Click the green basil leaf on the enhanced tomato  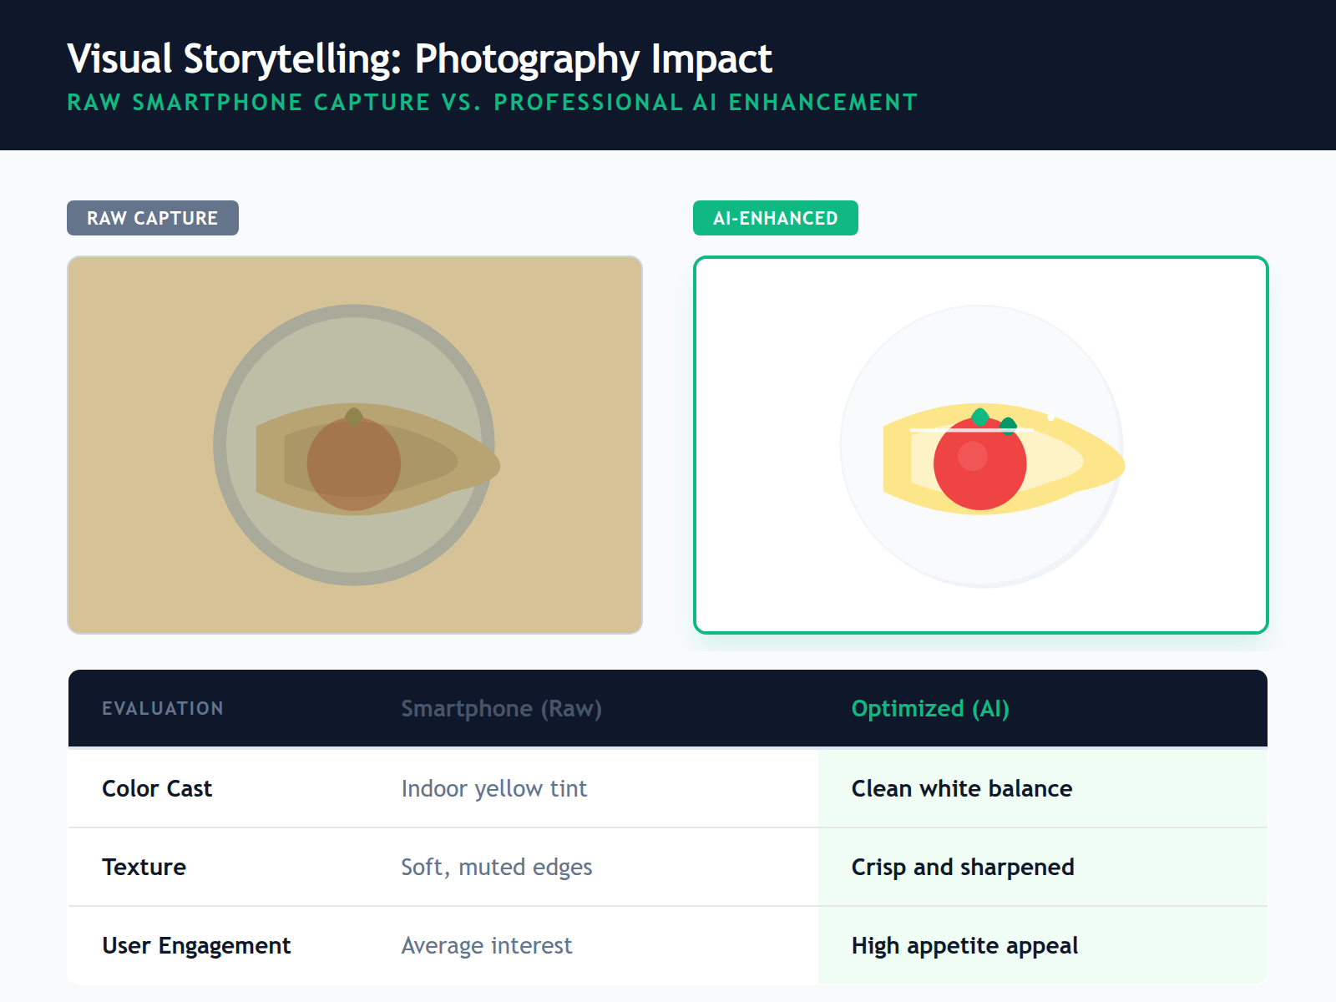click(x=980, y=417)
